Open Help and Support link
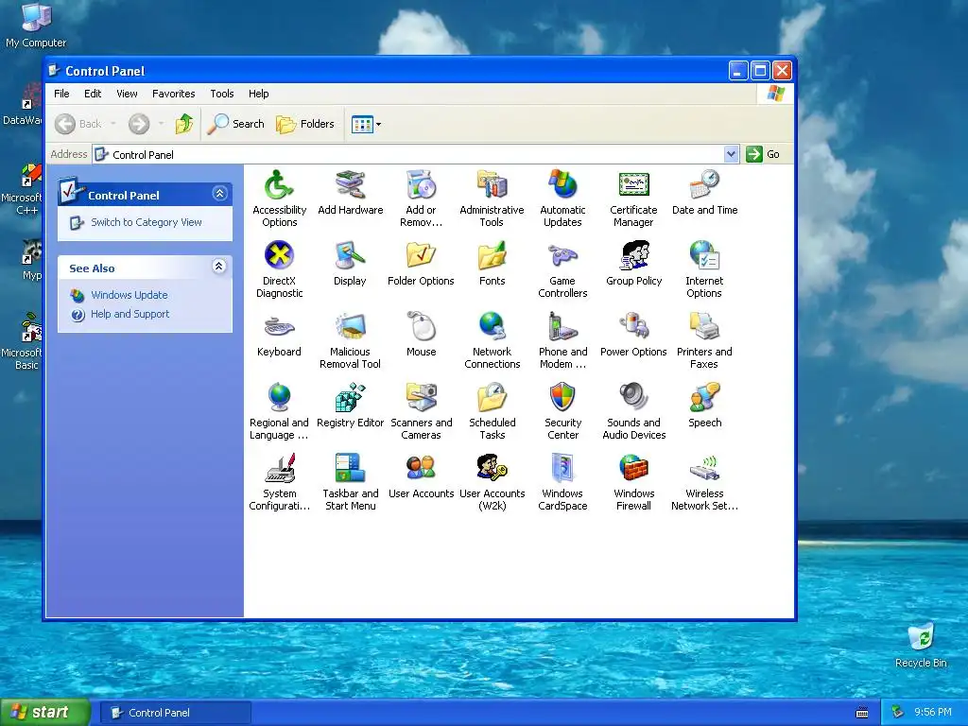Screen dimensions: 968x726 click(130, 314)
